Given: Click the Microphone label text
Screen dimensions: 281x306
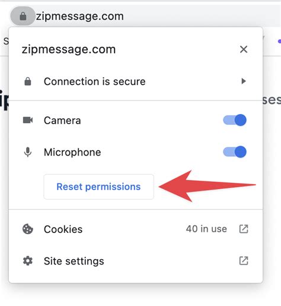Looking at the screenshot, I should (72, 152).
